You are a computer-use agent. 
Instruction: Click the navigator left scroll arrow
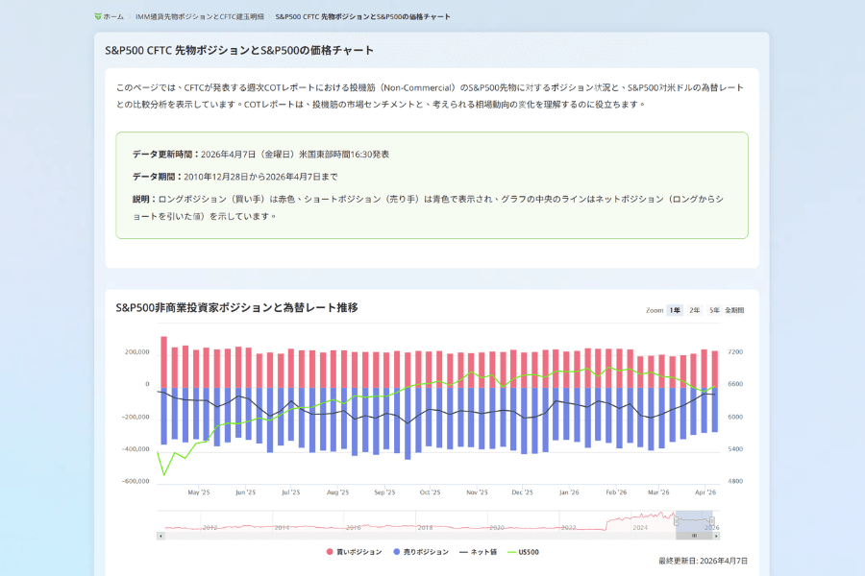tap(161, 535)
